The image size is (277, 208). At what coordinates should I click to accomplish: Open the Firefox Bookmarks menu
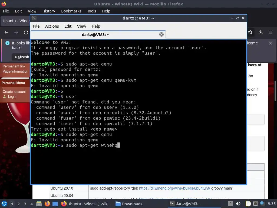click(x=71, y=11)
